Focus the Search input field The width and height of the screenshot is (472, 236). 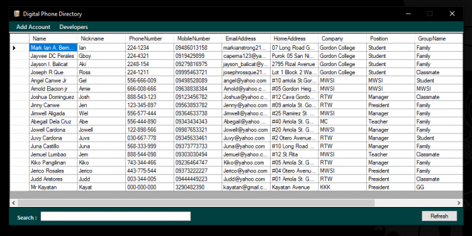click(x=116, y=216)
